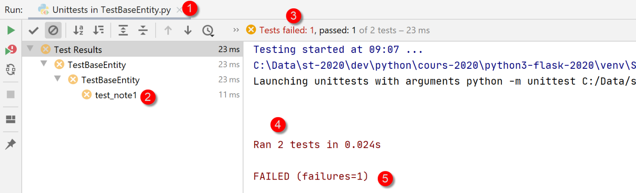Open test history clock dropdown

pyautogui.click(x=208, y=30)
